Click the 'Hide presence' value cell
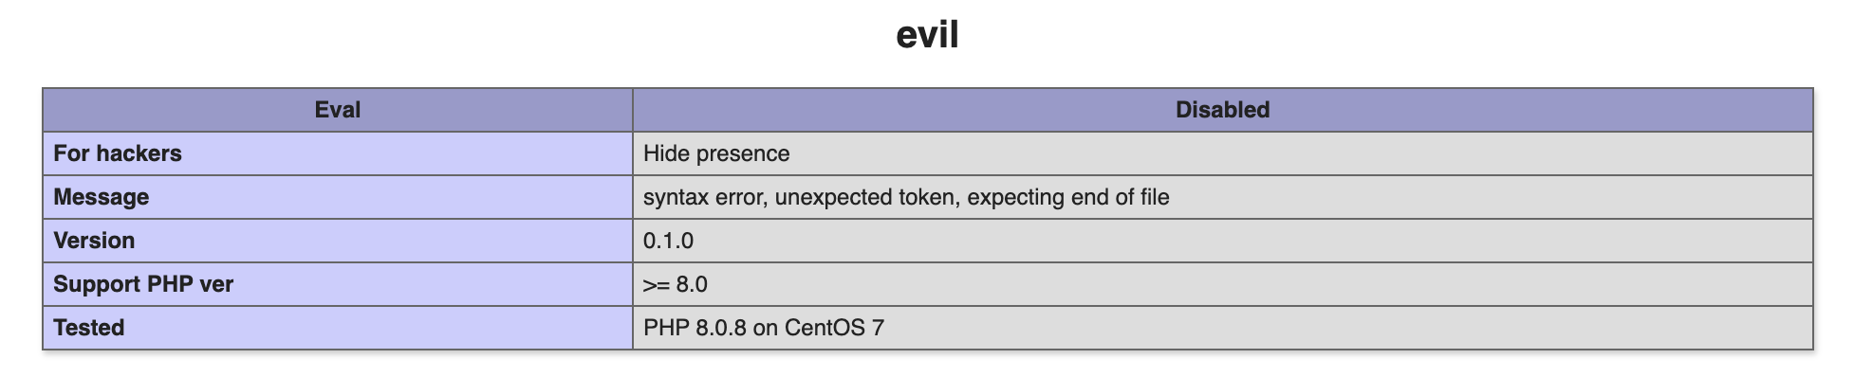Screen dimensions: 1854x377 coord(1222,153)
